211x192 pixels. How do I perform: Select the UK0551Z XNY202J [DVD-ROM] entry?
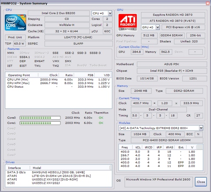coord(58,179)
